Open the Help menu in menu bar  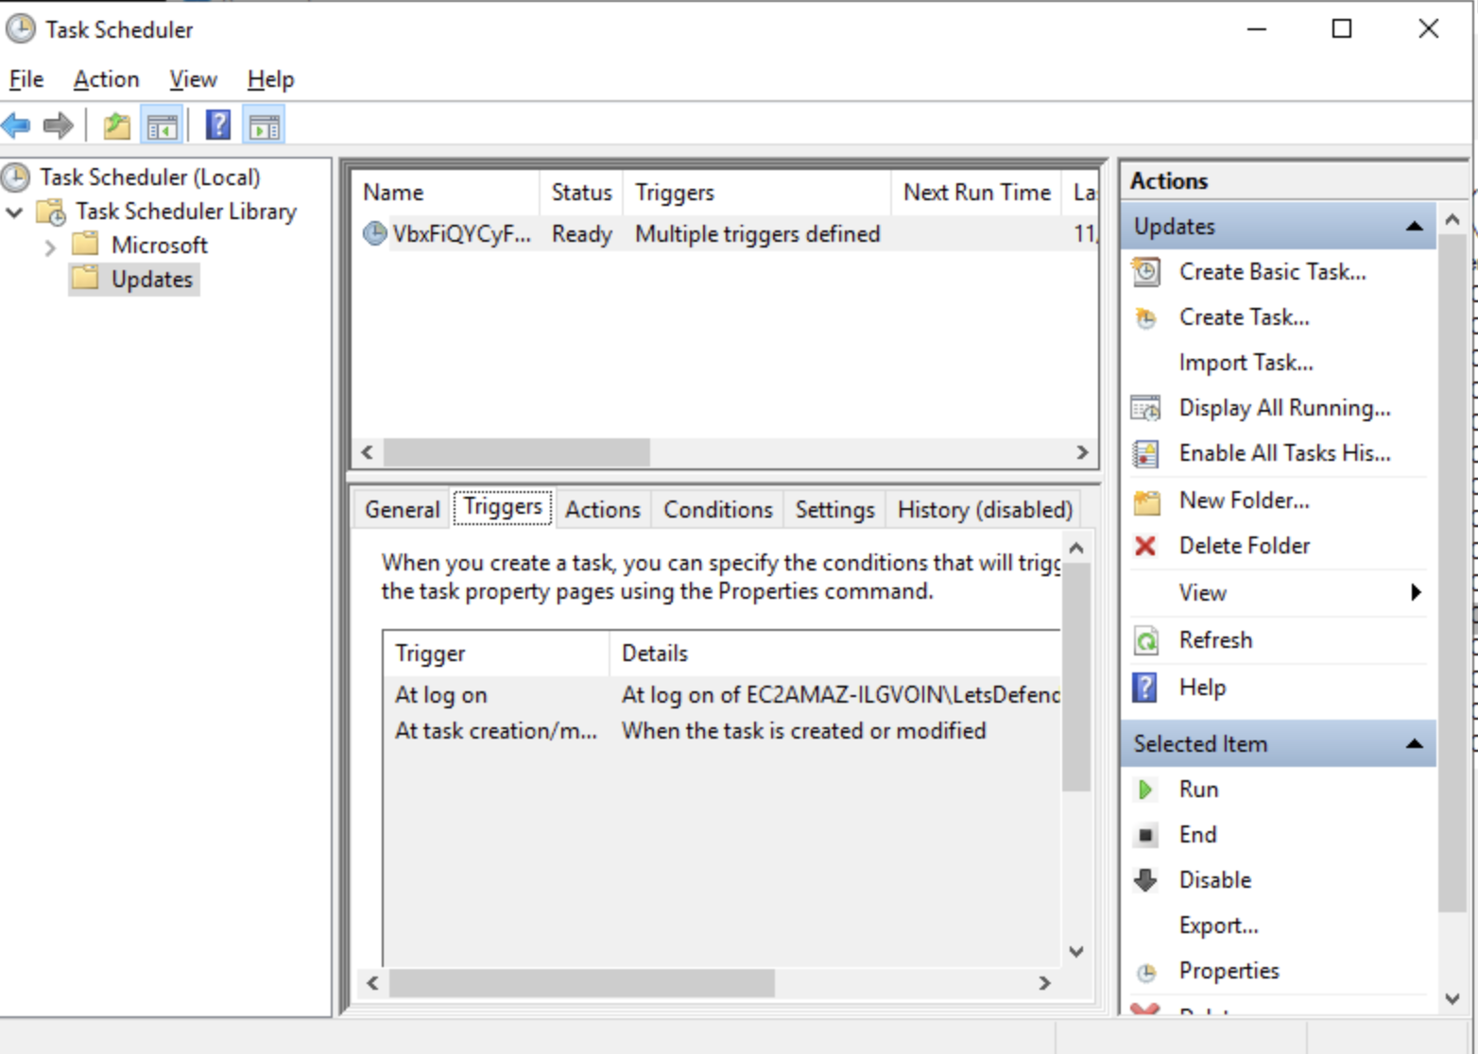(x=270, y=79)
